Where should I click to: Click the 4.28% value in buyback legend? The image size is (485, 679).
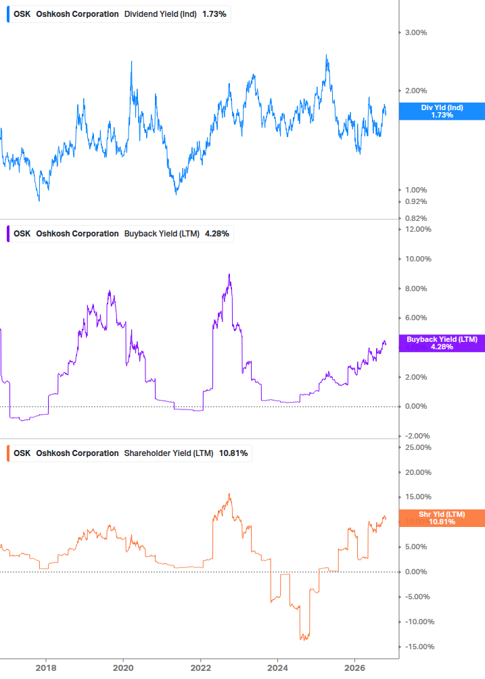coord(217,234)
